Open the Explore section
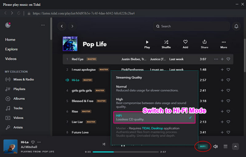The width and height of the screenshot is (246, 157). [11, 49]
